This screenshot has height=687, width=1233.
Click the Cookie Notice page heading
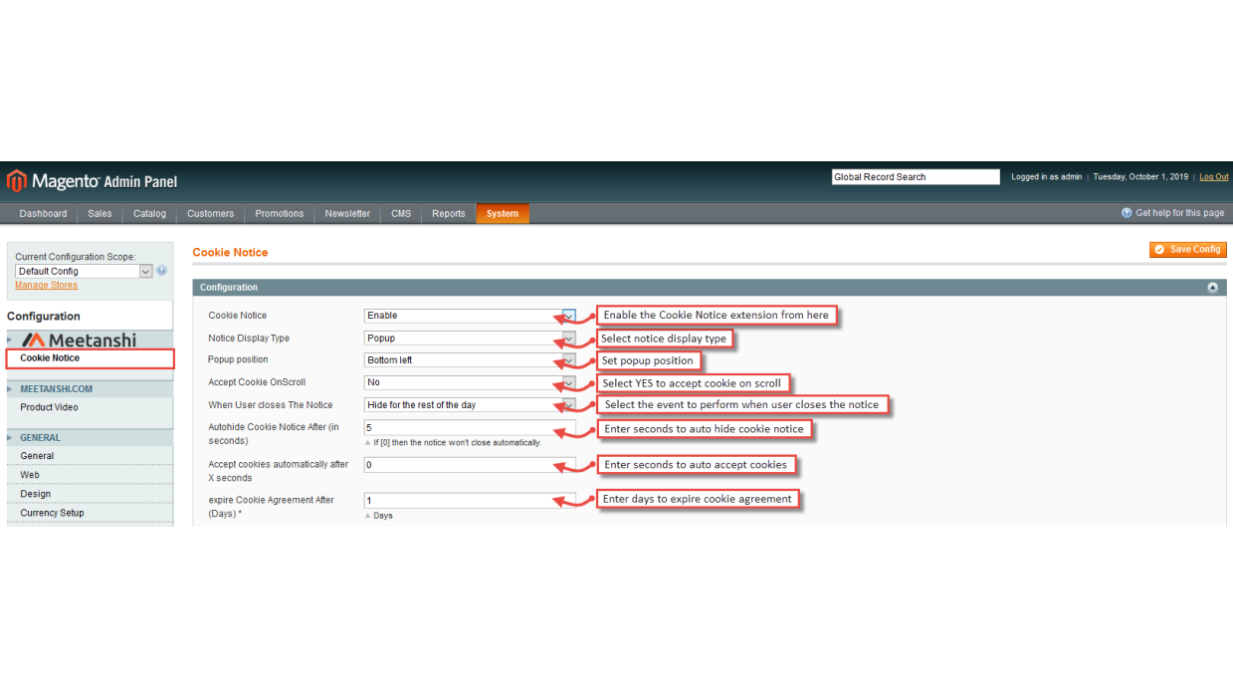pyautogui.click(x=230, y=253)
